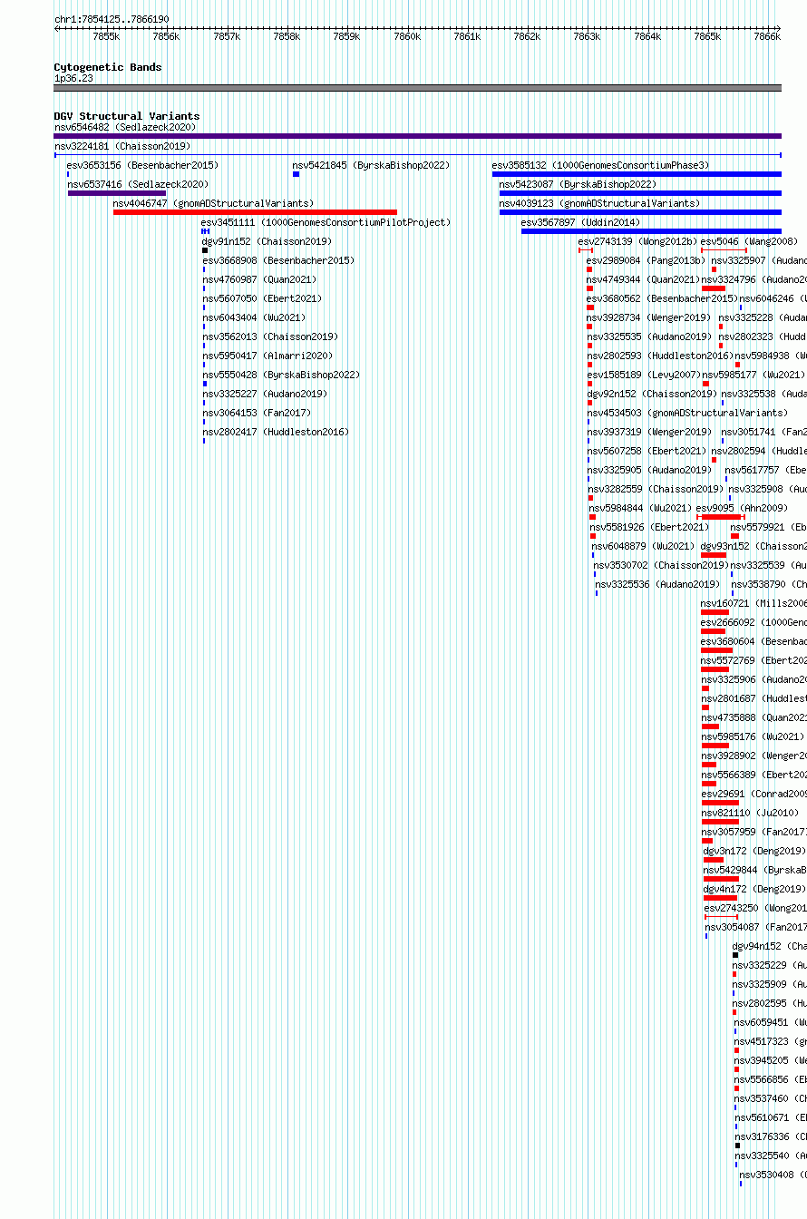
Task: Open variant esv2743139 (Wong2012b)
Action: point(638,241)
